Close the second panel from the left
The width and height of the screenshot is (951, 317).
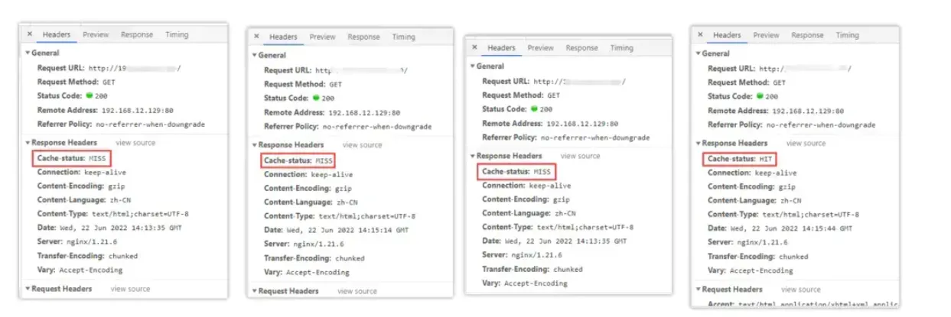[x=257, y=37]
